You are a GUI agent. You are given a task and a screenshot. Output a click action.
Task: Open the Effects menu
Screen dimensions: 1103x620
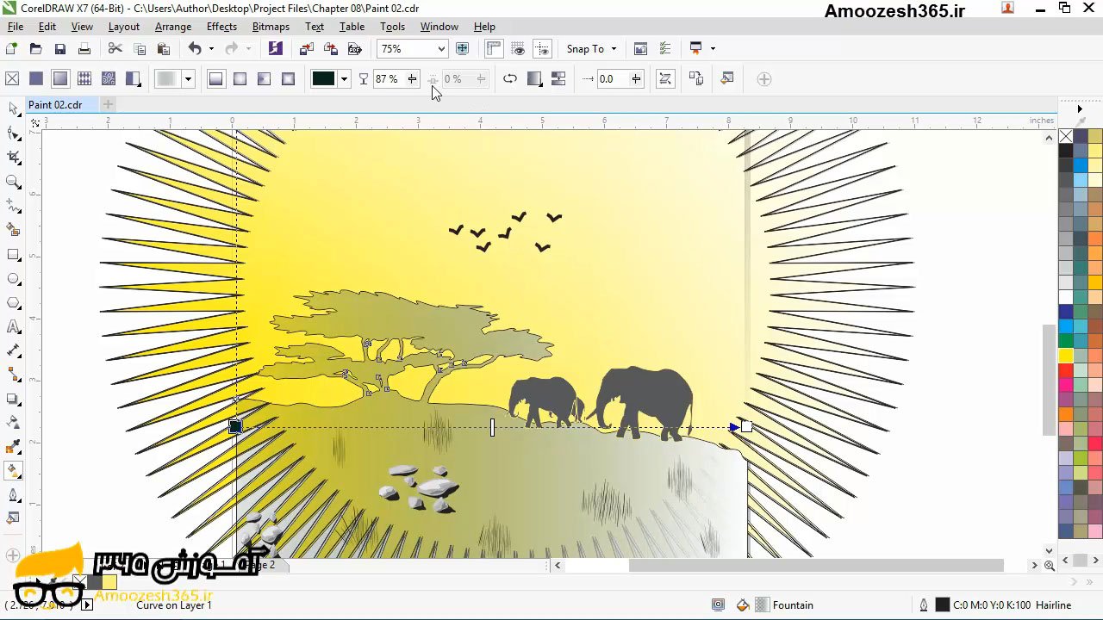221,27
